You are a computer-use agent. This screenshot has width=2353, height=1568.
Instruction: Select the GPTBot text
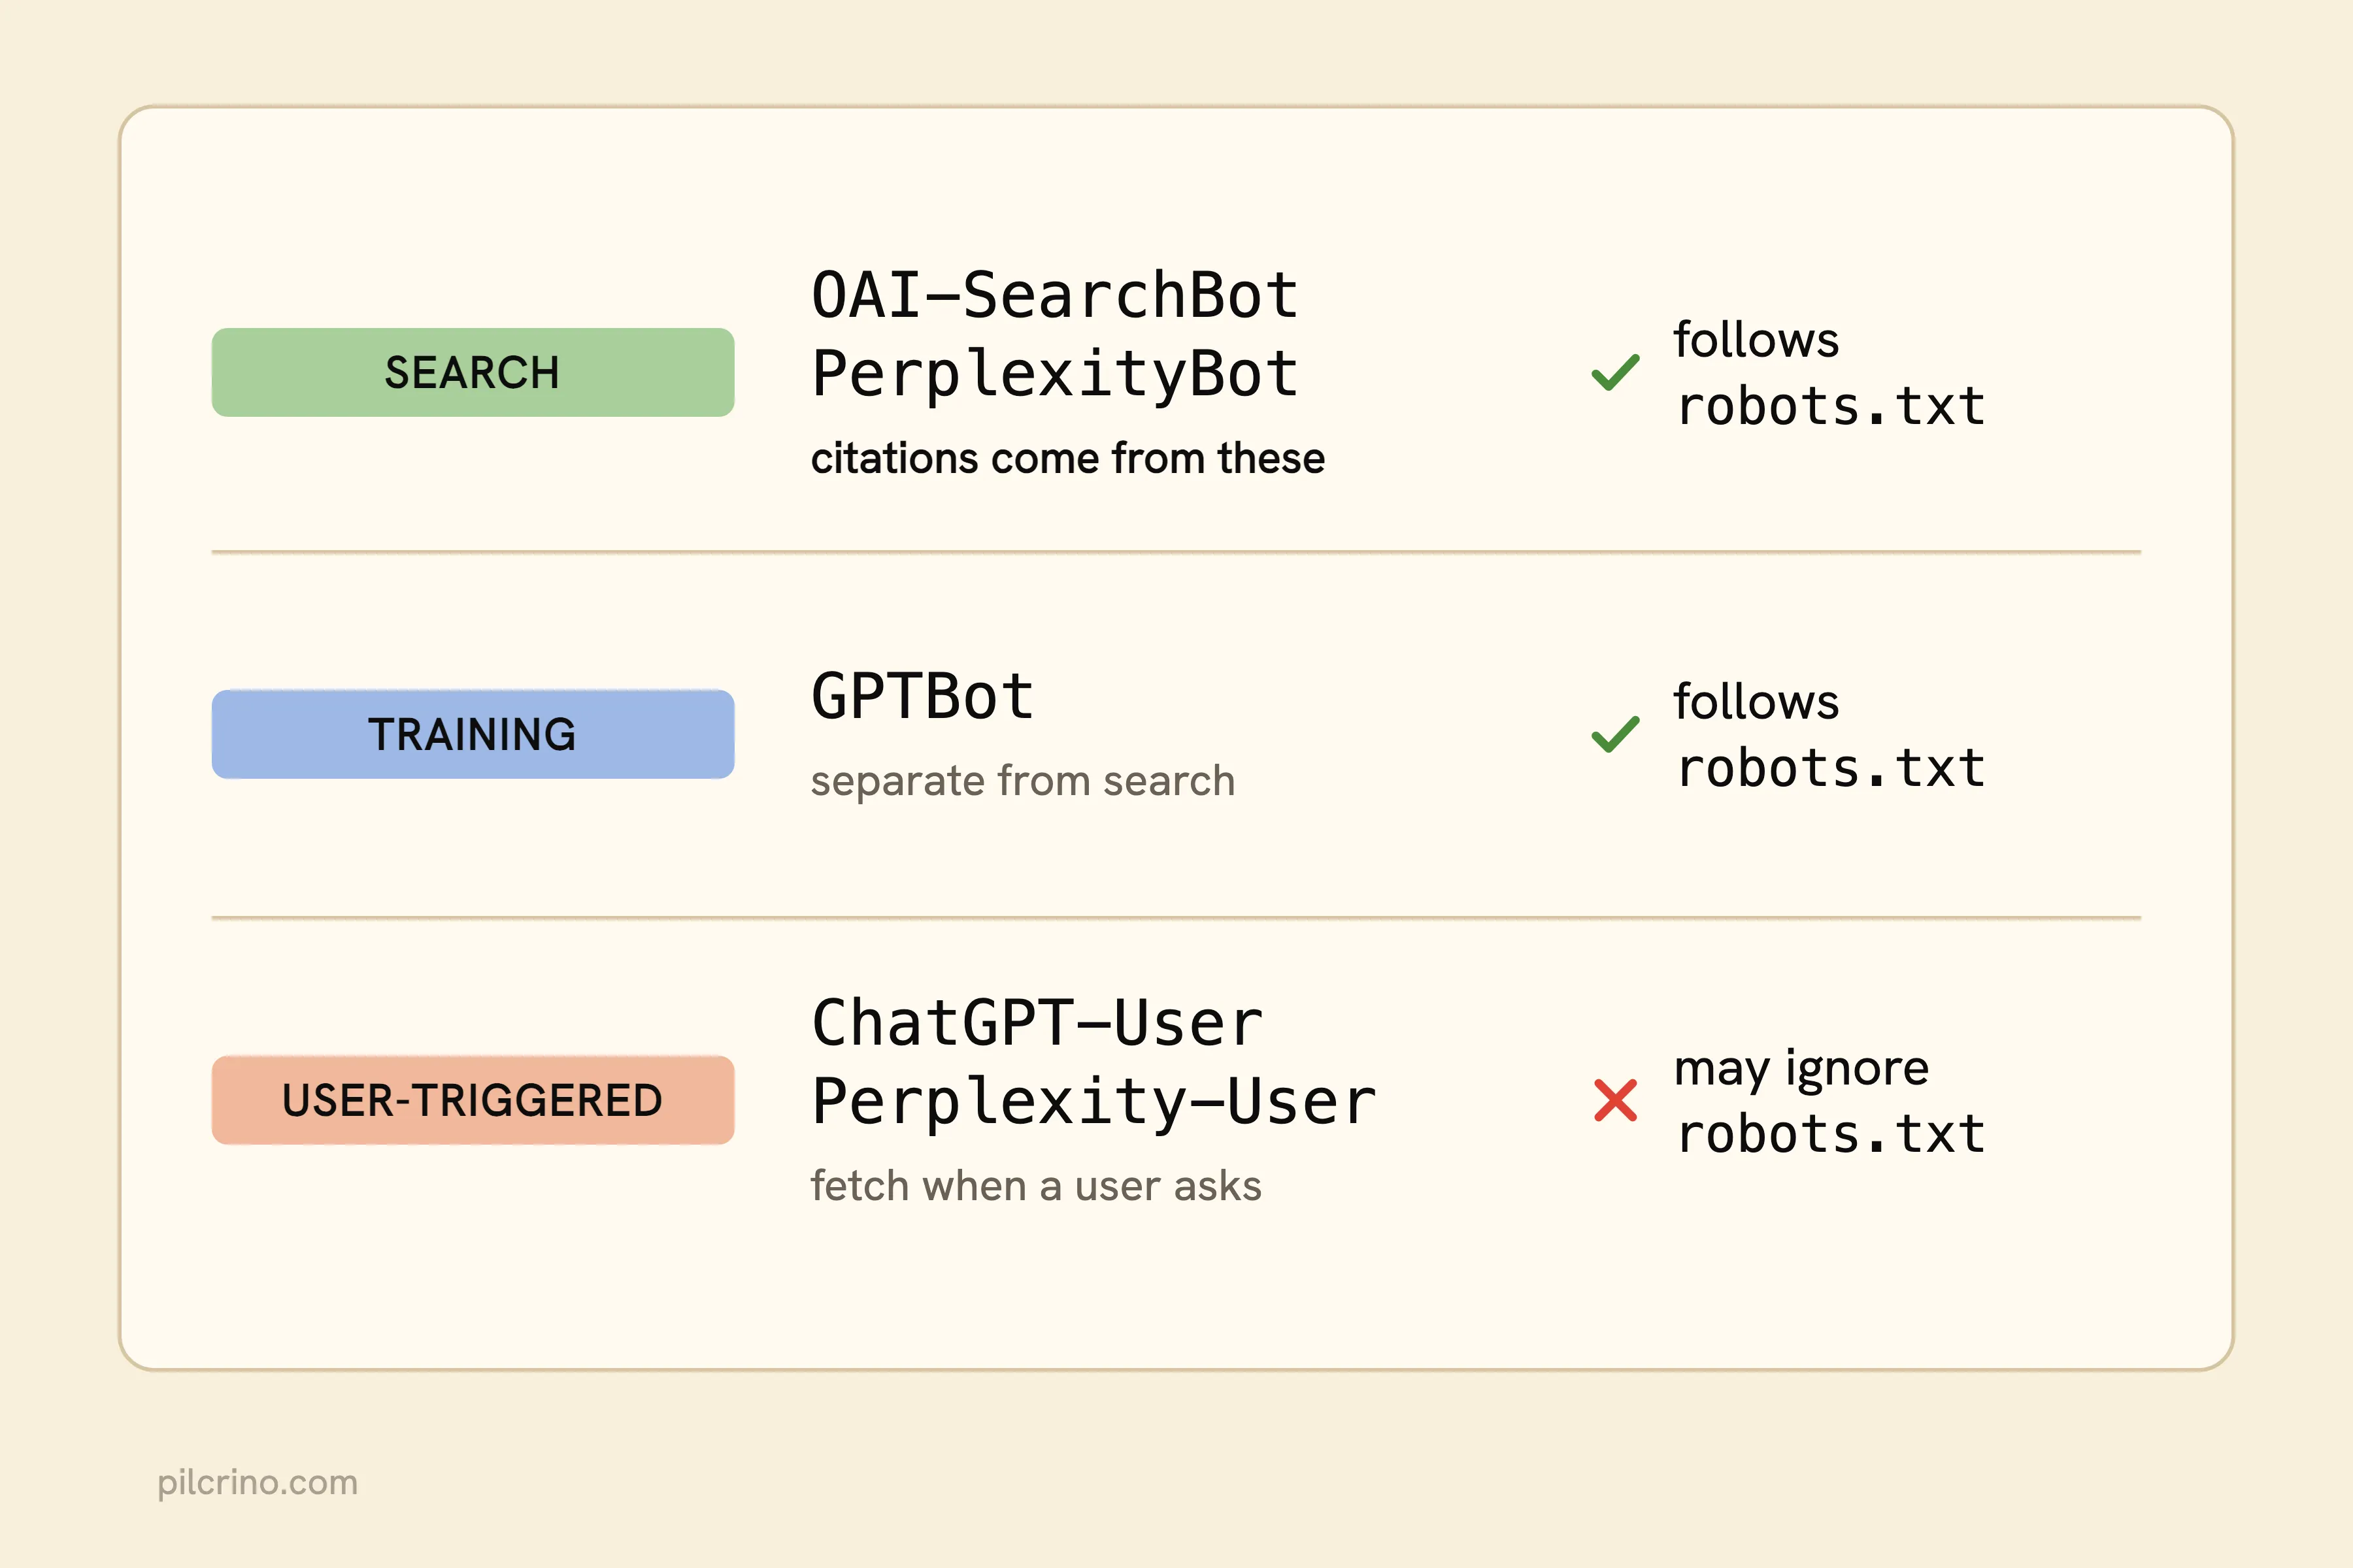[922, 697]
